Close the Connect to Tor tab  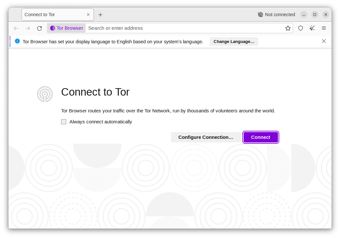click(88, 15)
